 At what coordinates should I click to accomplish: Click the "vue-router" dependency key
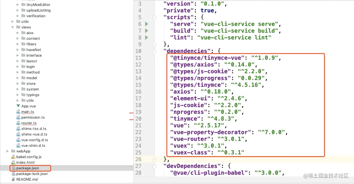tap(190, 139)
